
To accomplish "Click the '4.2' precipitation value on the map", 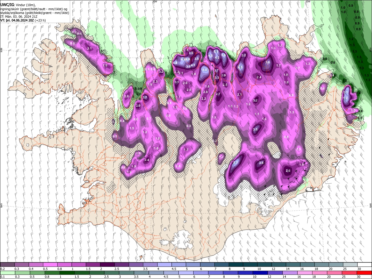I will 217,58.
